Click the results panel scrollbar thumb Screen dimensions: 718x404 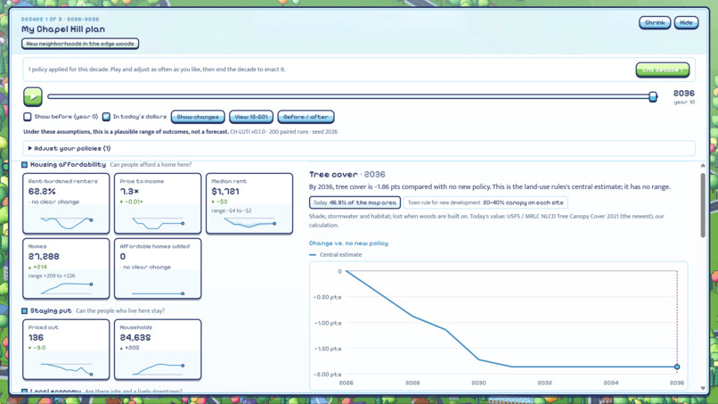coord(703,205)
